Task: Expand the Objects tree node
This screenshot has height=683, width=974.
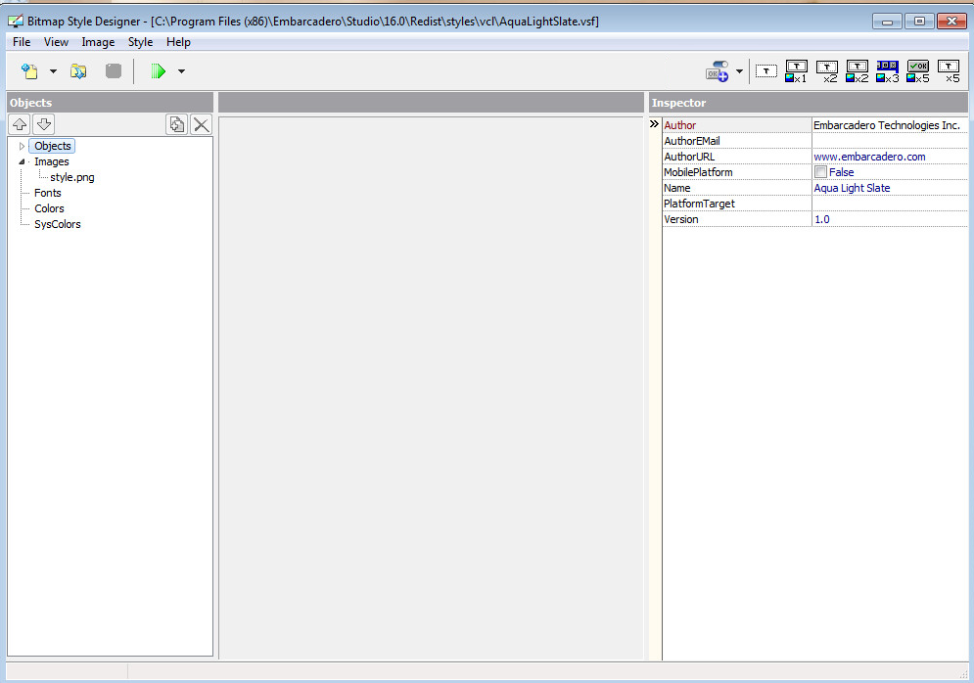Action: pyautogui.click(x=22, y=147)
